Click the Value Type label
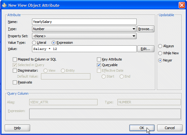This screenshot has width=187, height=135. [17, 43]
